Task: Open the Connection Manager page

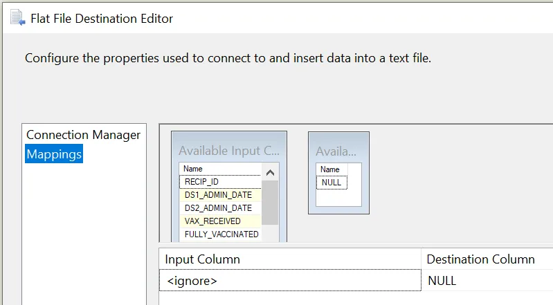Action: coord(83,135)
